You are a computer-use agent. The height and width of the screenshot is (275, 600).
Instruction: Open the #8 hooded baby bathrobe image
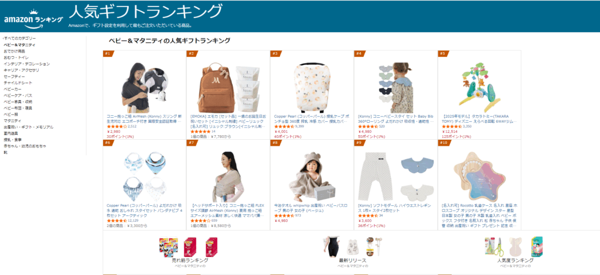[x=312, y=177]
